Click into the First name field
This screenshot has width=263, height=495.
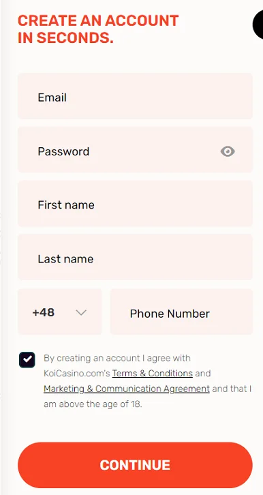click(135, 204)
